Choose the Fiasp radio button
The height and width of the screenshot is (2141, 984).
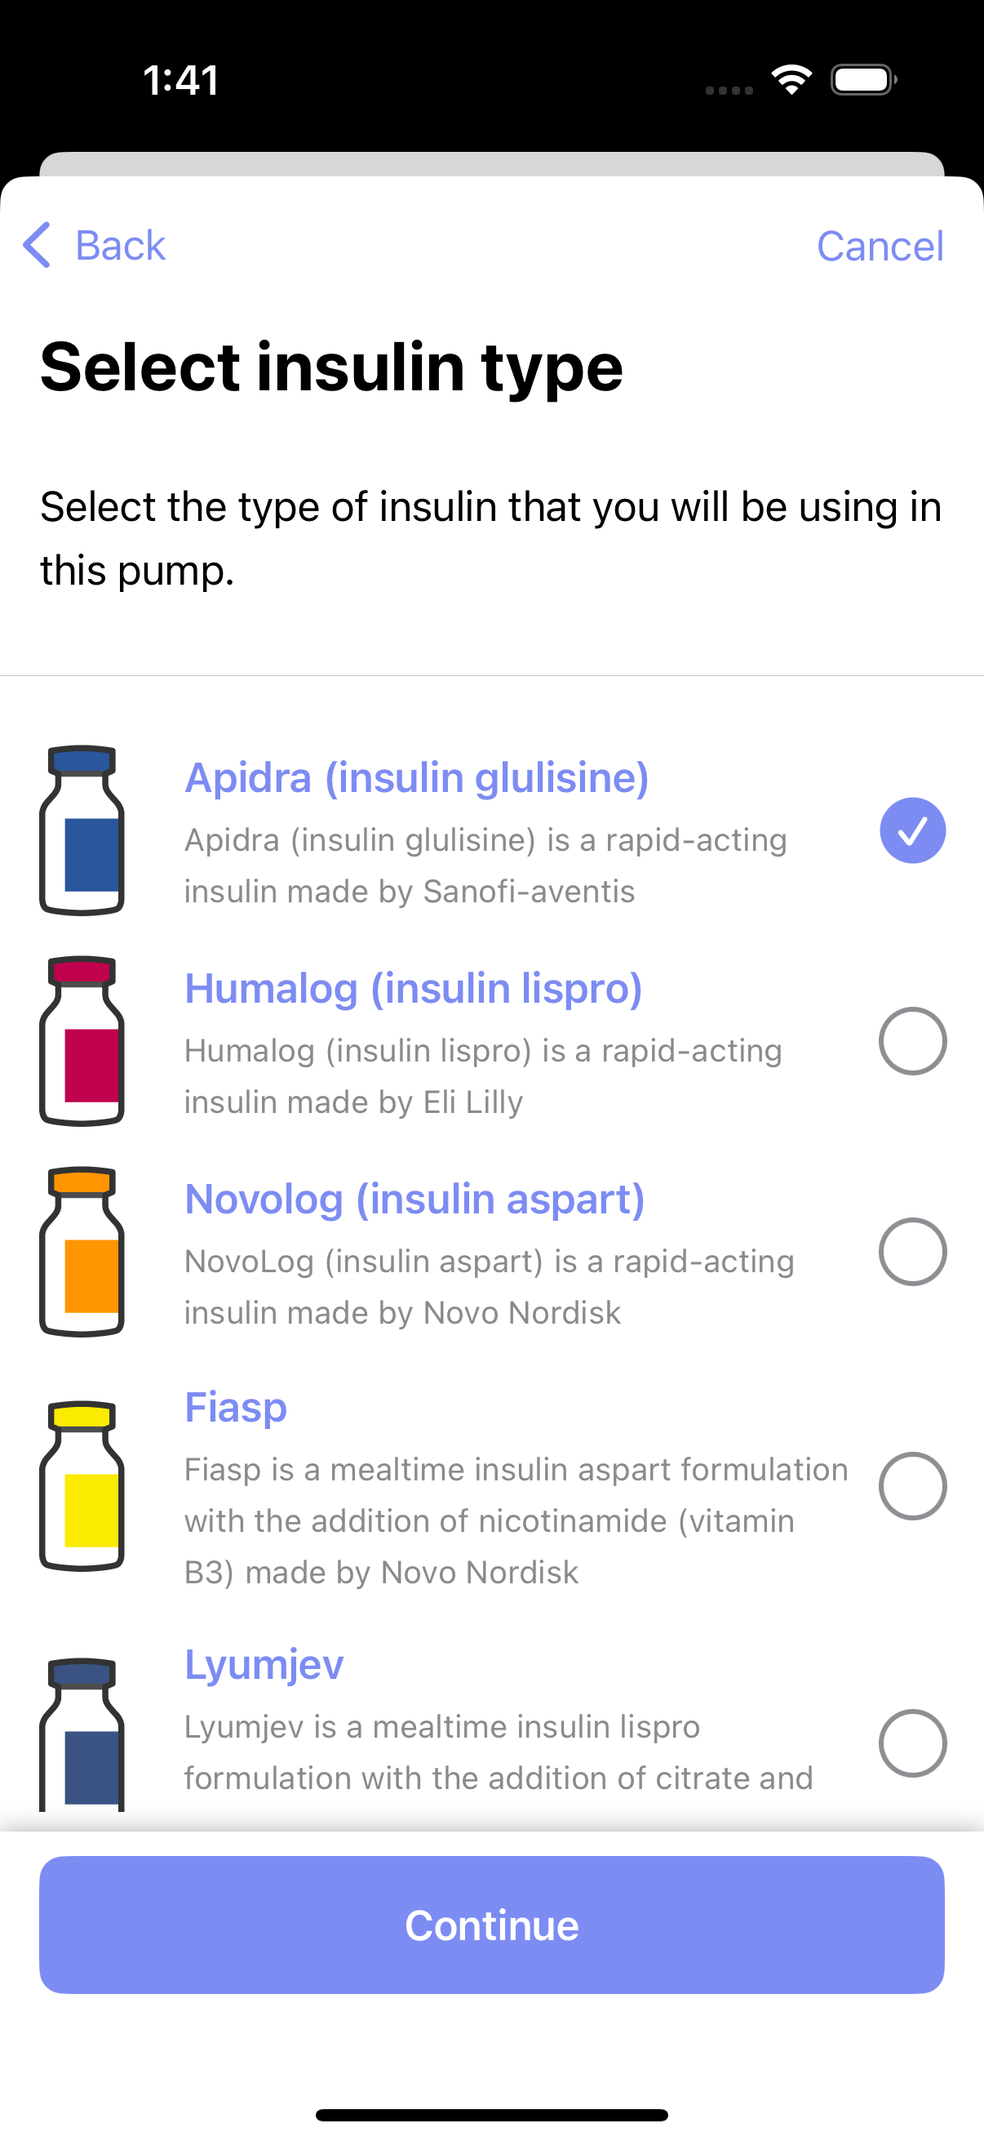(912, 1485)
